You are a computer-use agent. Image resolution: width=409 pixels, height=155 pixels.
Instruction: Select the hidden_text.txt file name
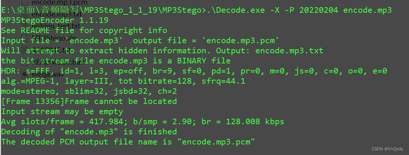56,26
